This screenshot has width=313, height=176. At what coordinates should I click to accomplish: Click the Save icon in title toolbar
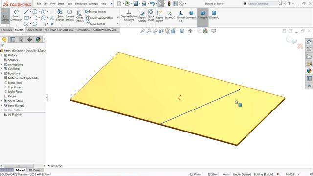click(x=136, y=3)
